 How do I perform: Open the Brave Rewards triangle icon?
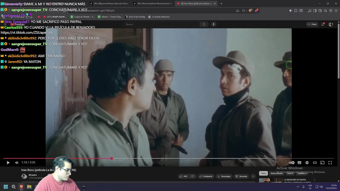256,11
